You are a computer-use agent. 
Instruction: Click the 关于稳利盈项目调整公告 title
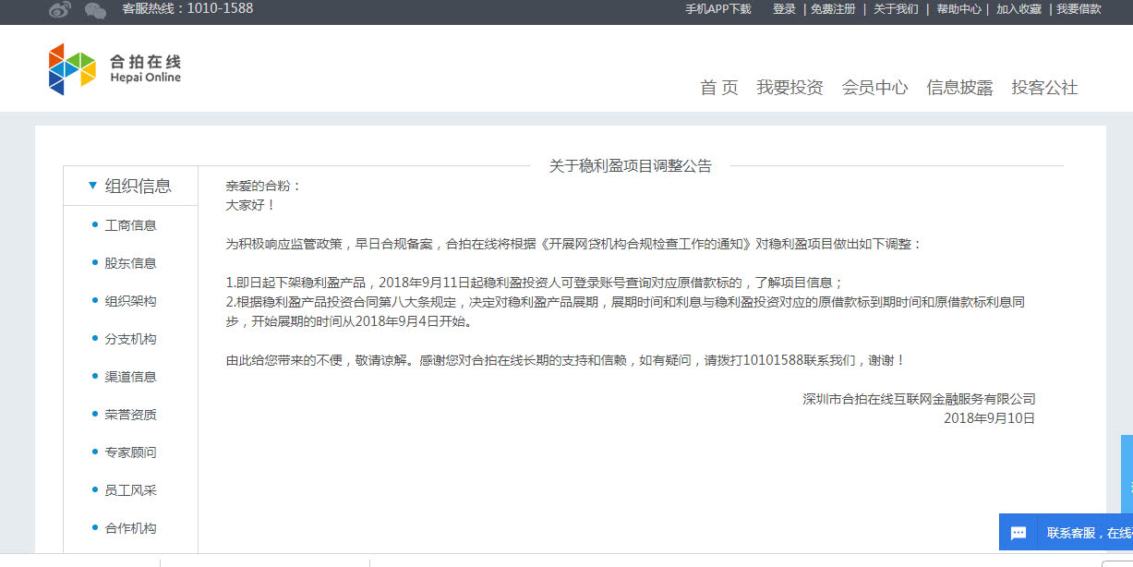(x=631, y=166)
